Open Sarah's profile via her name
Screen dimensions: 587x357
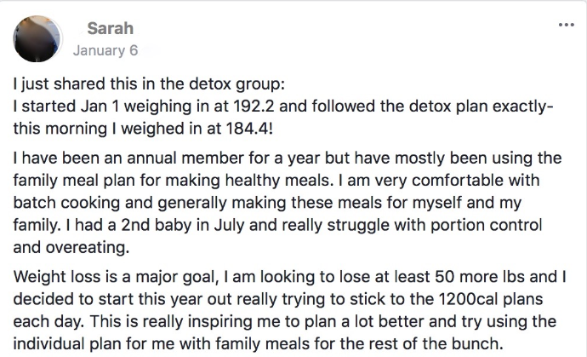[110, 28]
